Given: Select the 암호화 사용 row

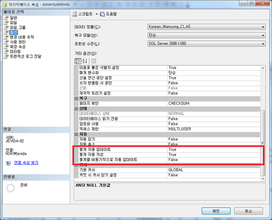Looking at the screenshot, I should 169,124.
